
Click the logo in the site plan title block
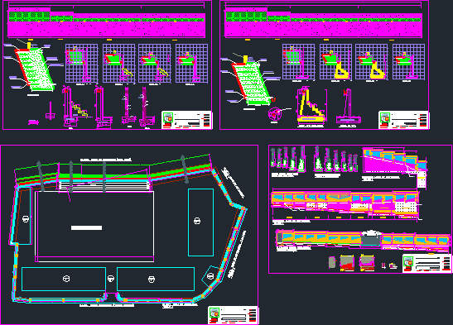pos(214,313)
